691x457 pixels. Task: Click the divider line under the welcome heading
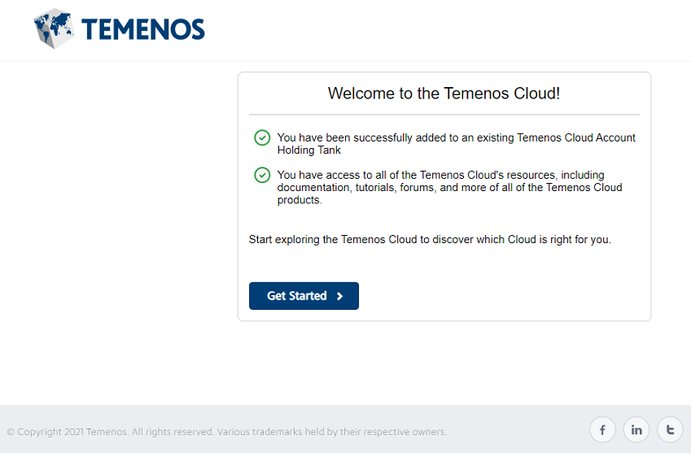pyautogui.click(x=444, y=115)
